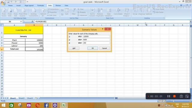Toggle the Filter funnel icon

[x=73, y=12]
